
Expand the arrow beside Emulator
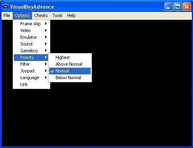(46, 37)
